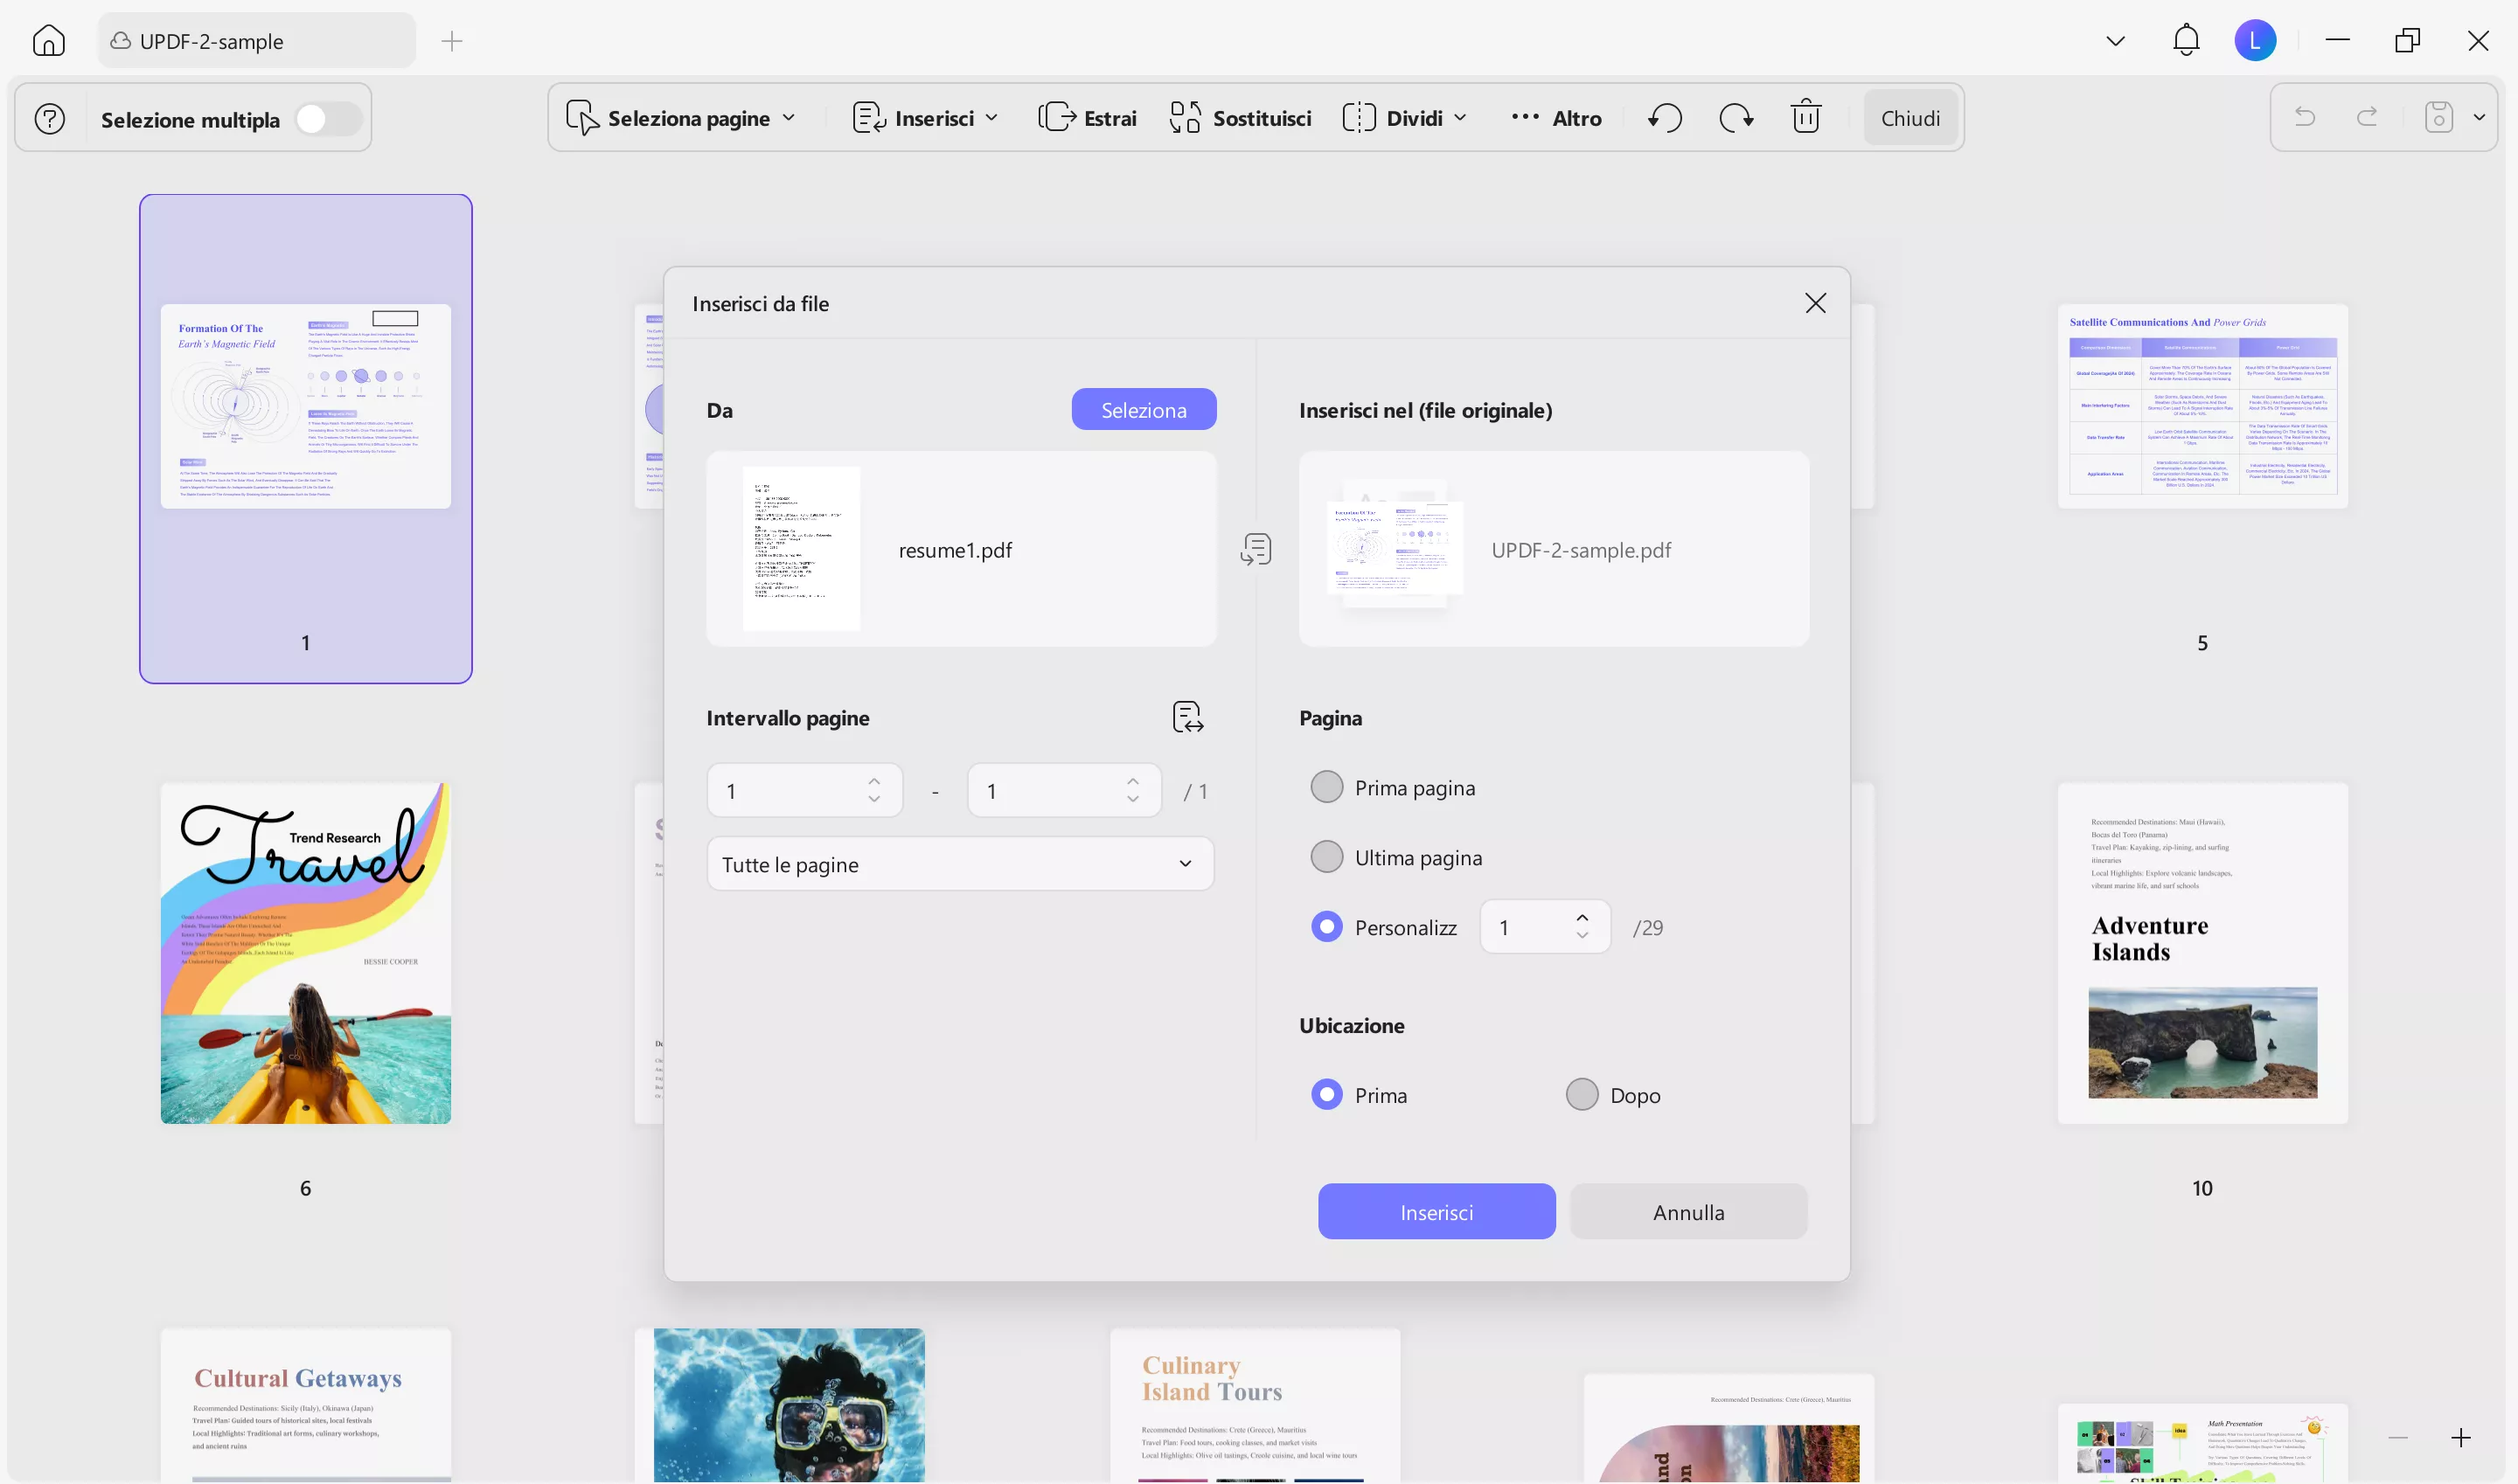
Task: Click the help question mark icon
Action: click(x=50, y=119)
